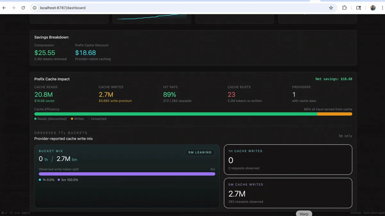The height and width of the screenshot is (216, 385).
Task: Click the "Provider-native caching" caption
Action: (x=93, y=59)
